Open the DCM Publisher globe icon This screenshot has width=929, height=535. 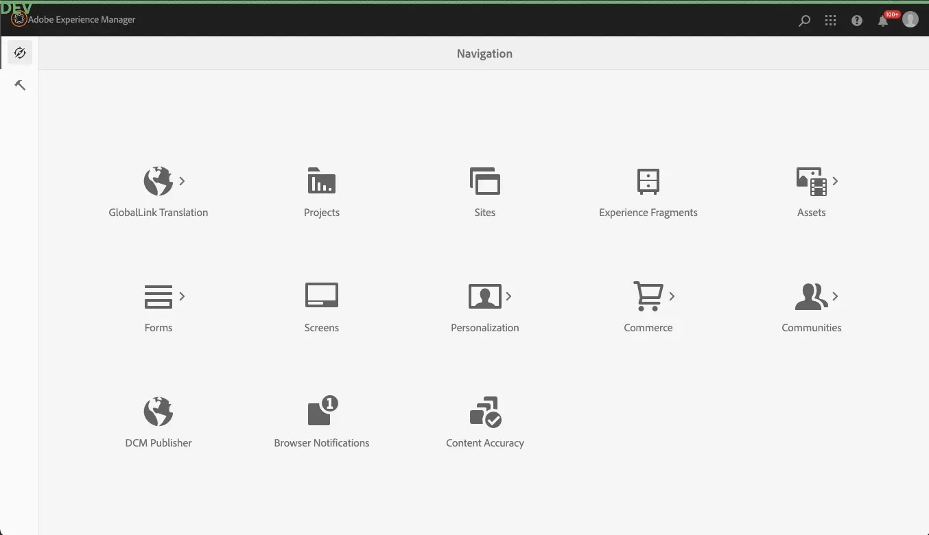[158, 412]
